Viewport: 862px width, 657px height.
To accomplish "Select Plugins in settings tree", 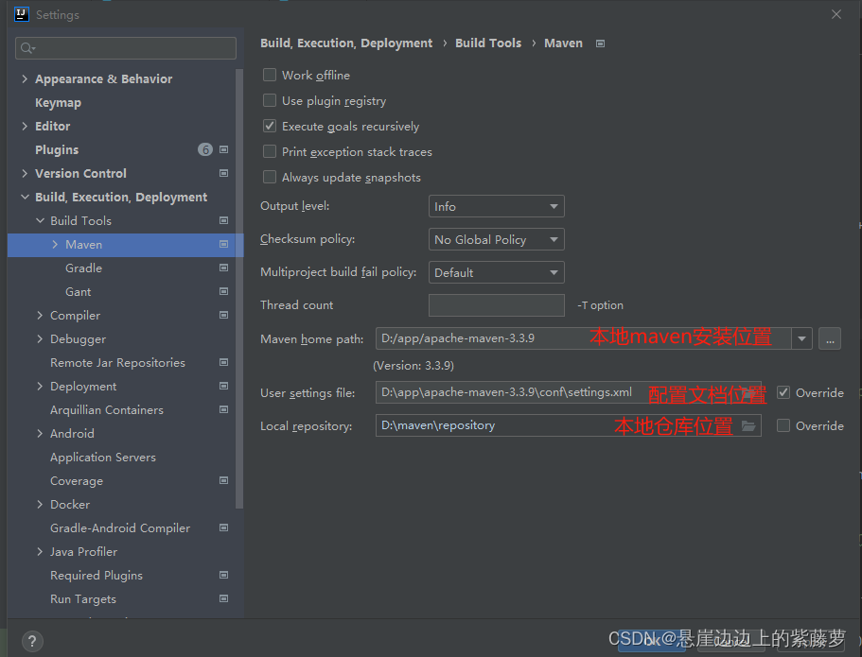I will [57, 149].
